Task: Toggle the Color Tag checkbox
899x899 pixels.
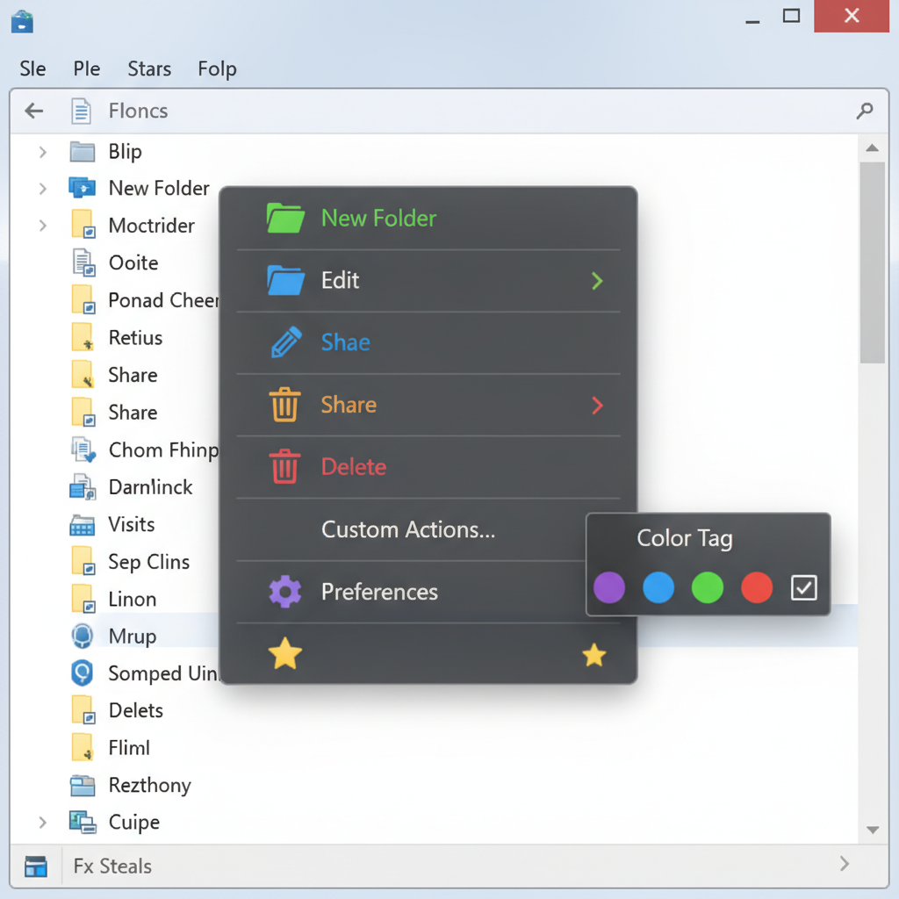Action: click(803, 588)
